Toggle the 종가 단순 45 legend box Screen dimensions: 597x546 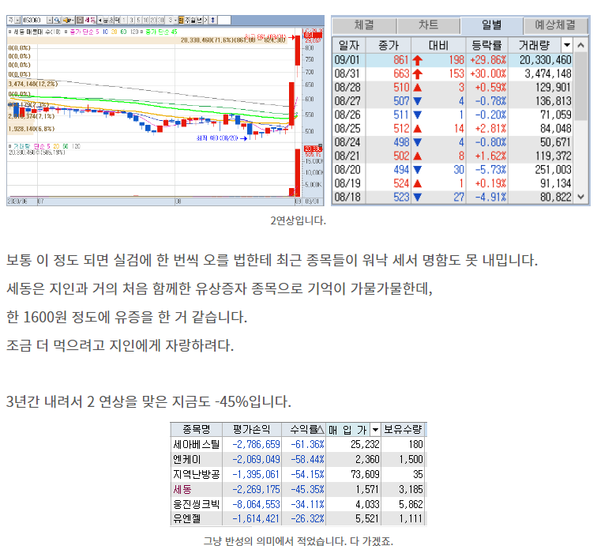point(141,32)
